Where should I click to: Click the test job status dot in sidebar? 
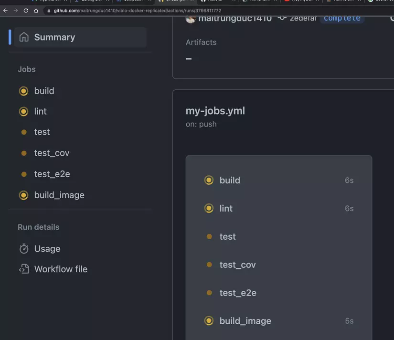pos(23,132)
